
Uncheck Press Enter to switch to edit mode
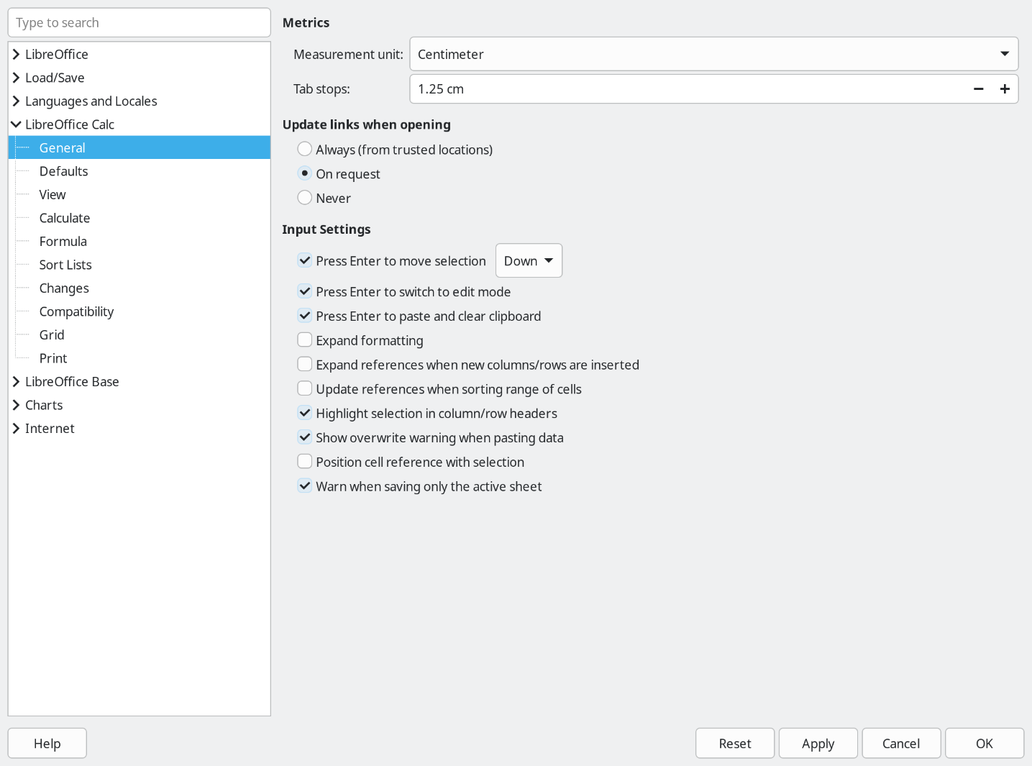(305, 292)
